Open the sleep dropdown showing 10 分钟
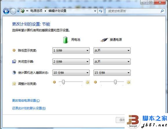The image size is (168, 129). click(x=71, y=73)
